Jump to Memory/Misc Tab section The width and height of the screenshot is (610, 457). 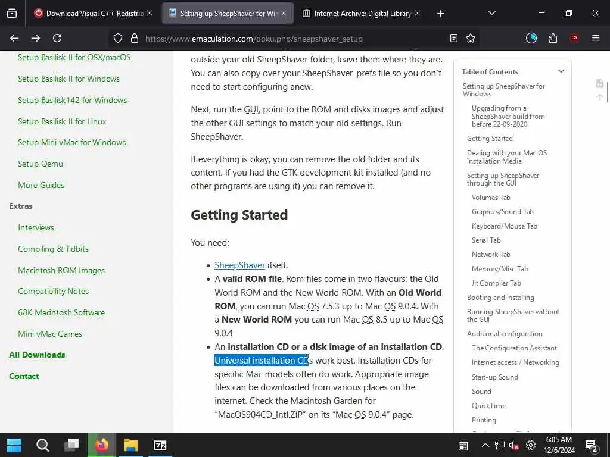(500, 269)
